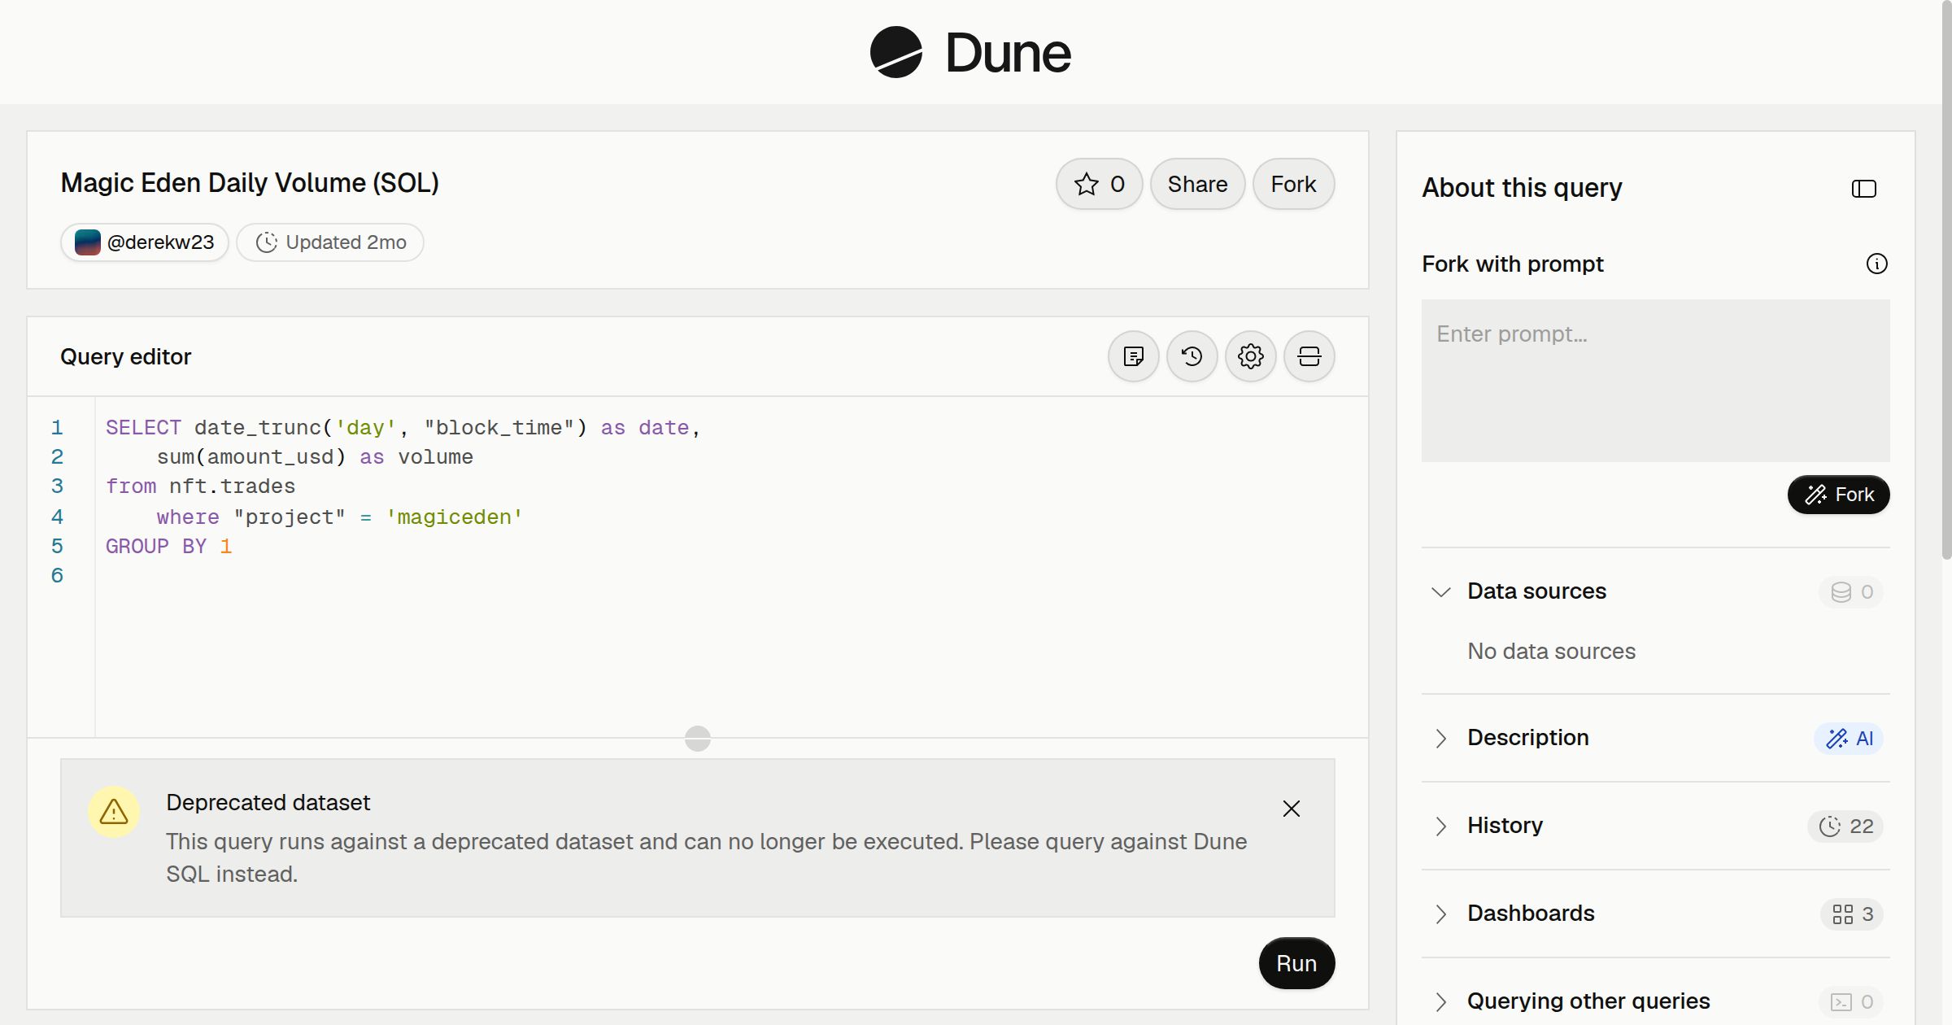
Task: Open the query notes icon in editor toolbar
Action: (1133, 356)
